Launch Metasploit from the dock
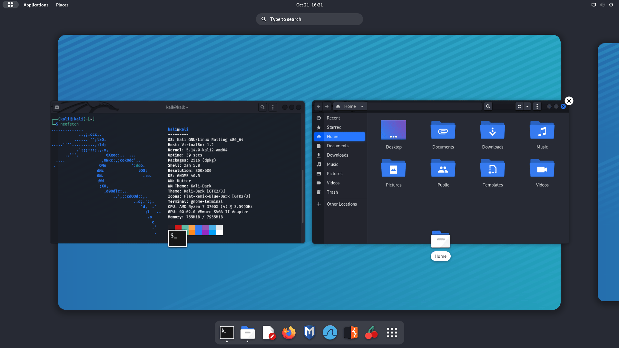This screenshot has width=619, height=348. [309, 333]
